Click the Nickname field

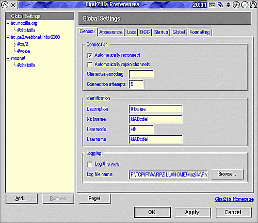click(x=156, y=119)
